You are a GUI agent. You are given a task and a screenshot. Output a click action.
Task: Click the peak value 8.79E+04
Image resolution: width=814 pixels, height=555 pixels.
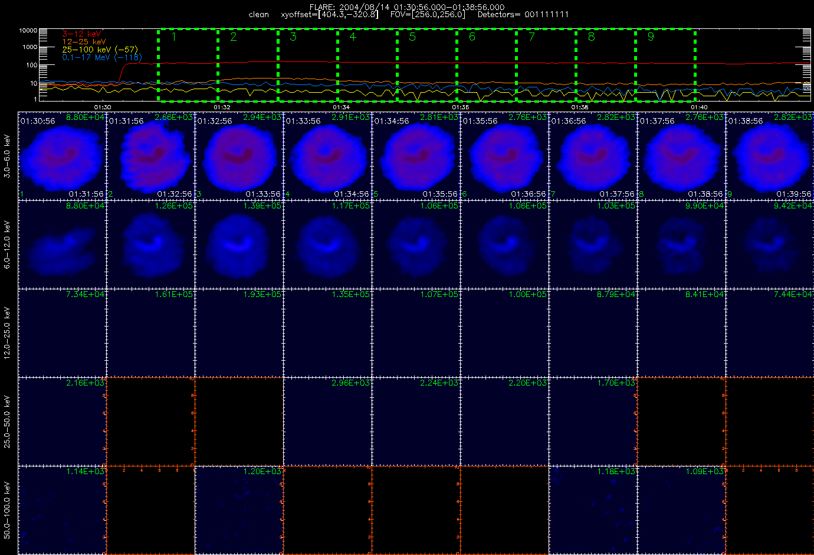616,295
